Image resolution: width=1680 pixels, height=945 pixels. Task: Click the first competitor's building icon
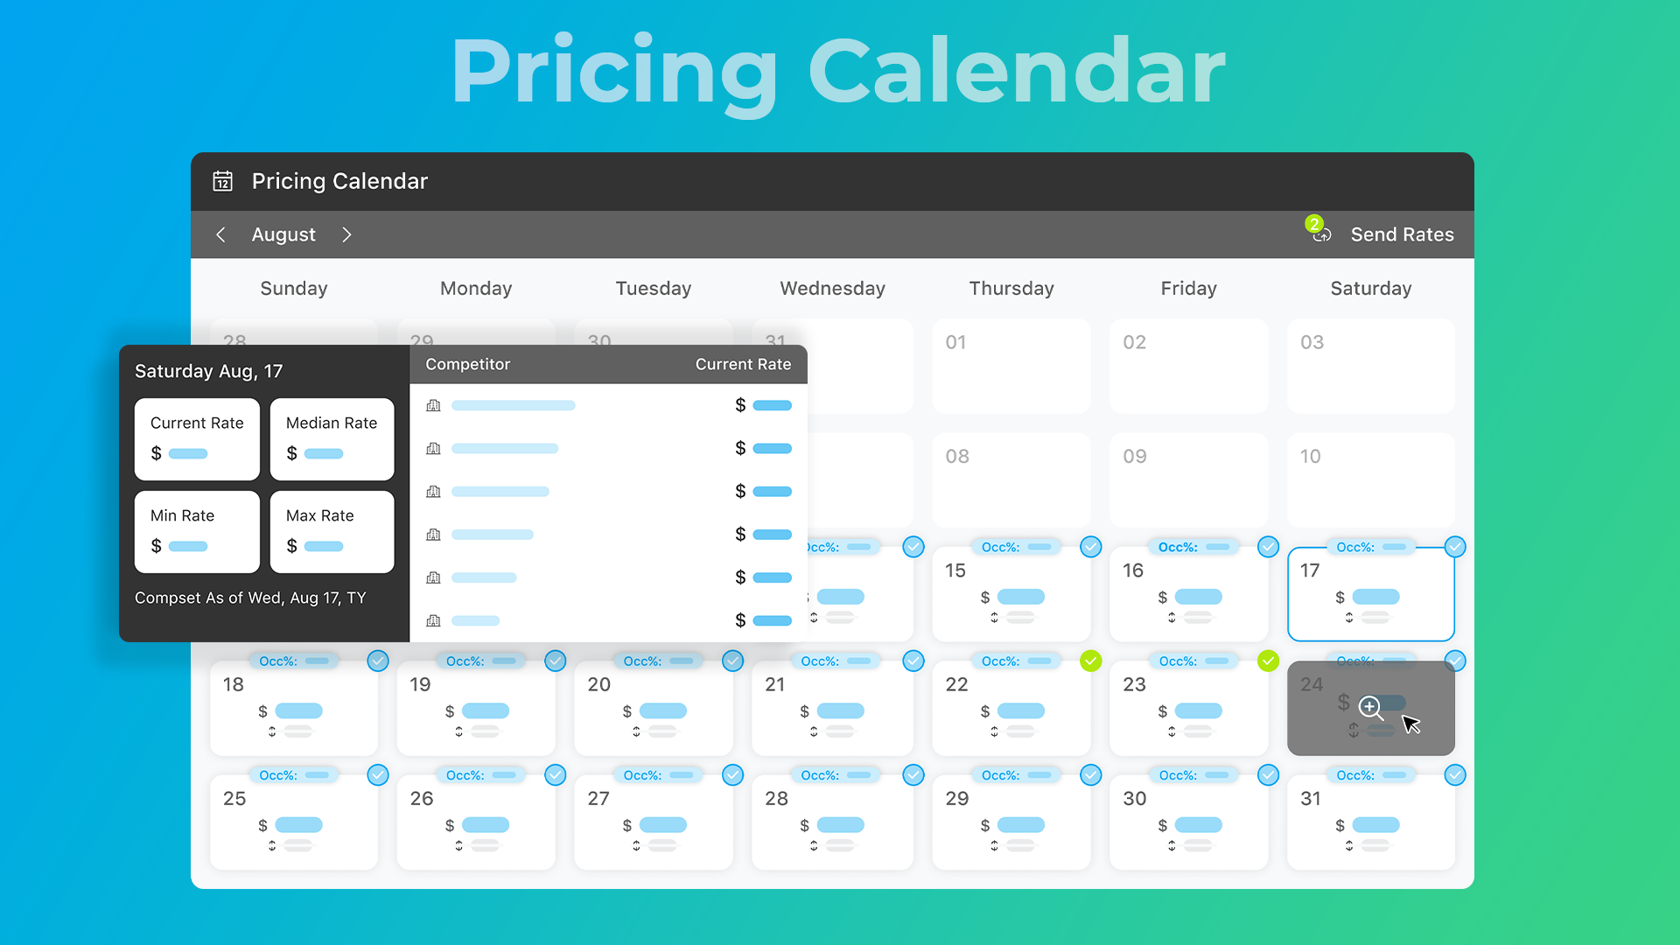point(433,405)
